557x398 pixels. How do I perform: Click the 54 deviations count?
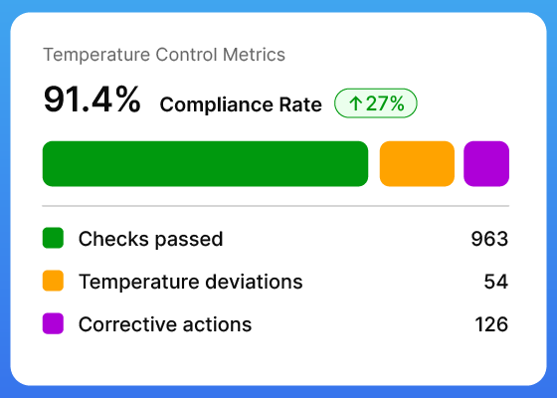[496, 282]
